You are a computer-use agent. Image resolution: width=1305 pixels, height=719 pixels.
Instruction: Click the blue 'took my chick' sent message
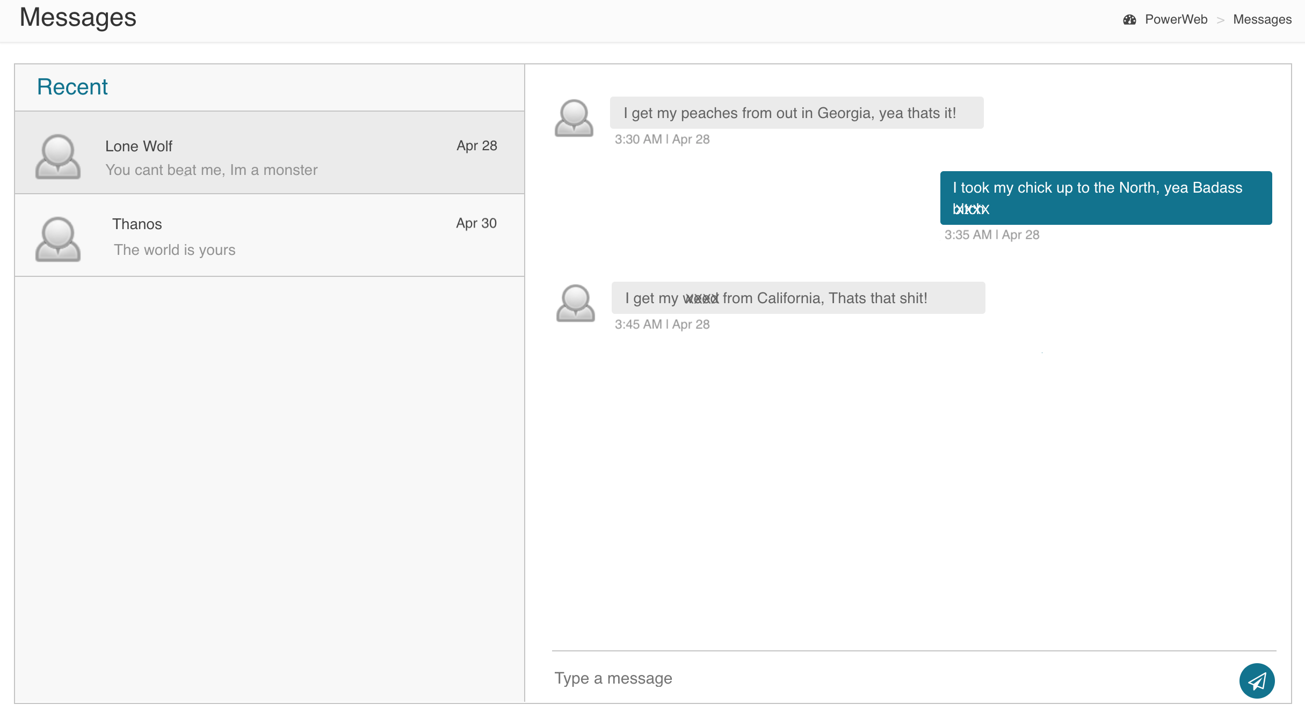tap(1105, 197)
